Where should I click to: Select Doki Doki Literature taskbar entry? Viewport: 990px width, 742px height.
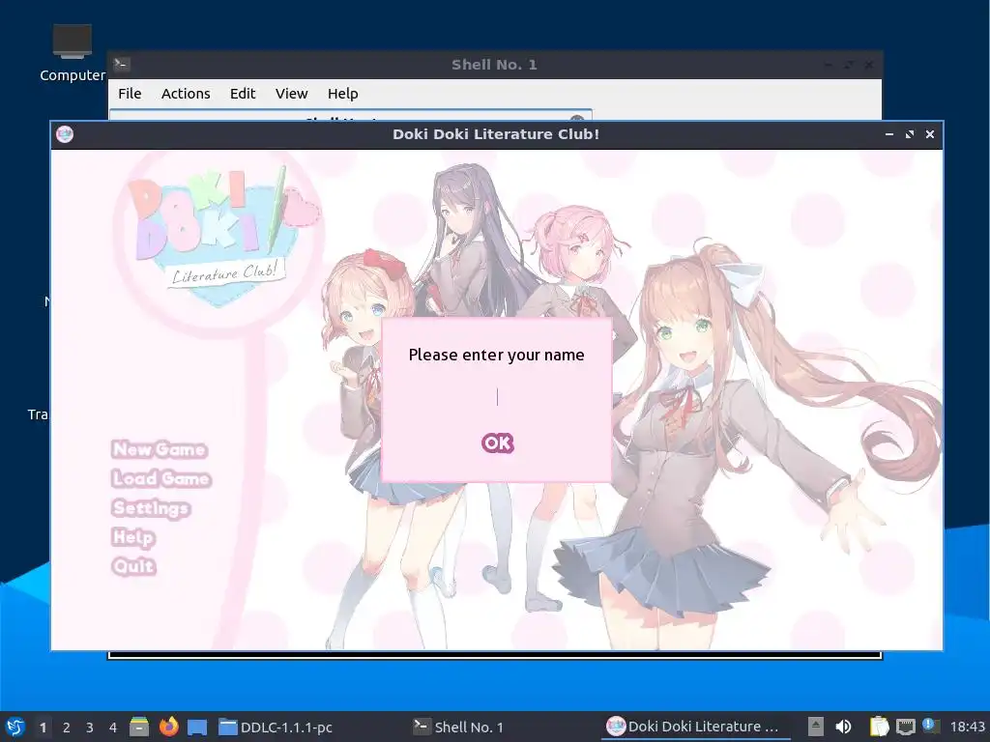(x=694, y=727)
